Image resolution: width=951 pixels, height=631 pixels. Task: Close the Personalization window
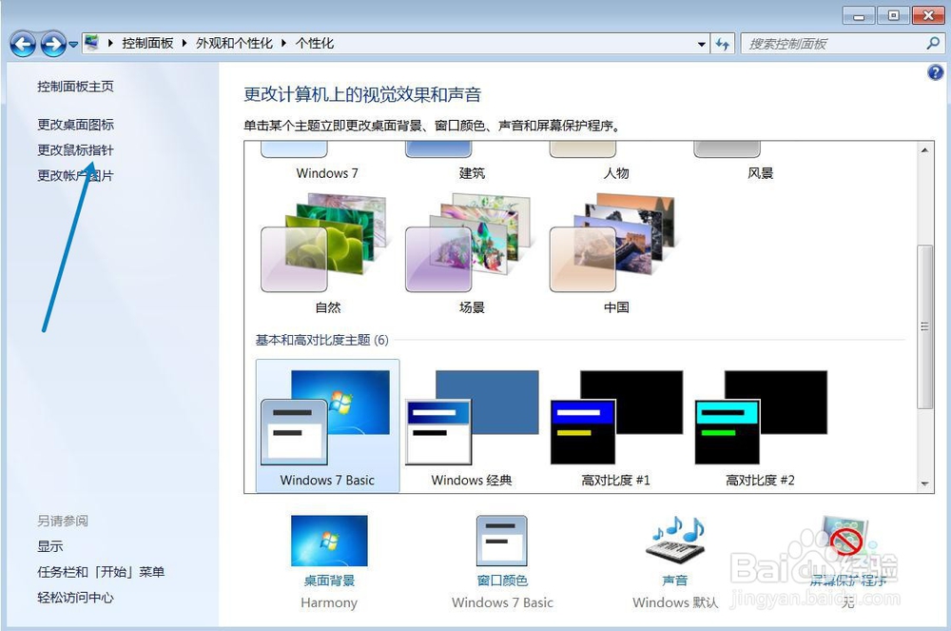click(x=928, y=15)
